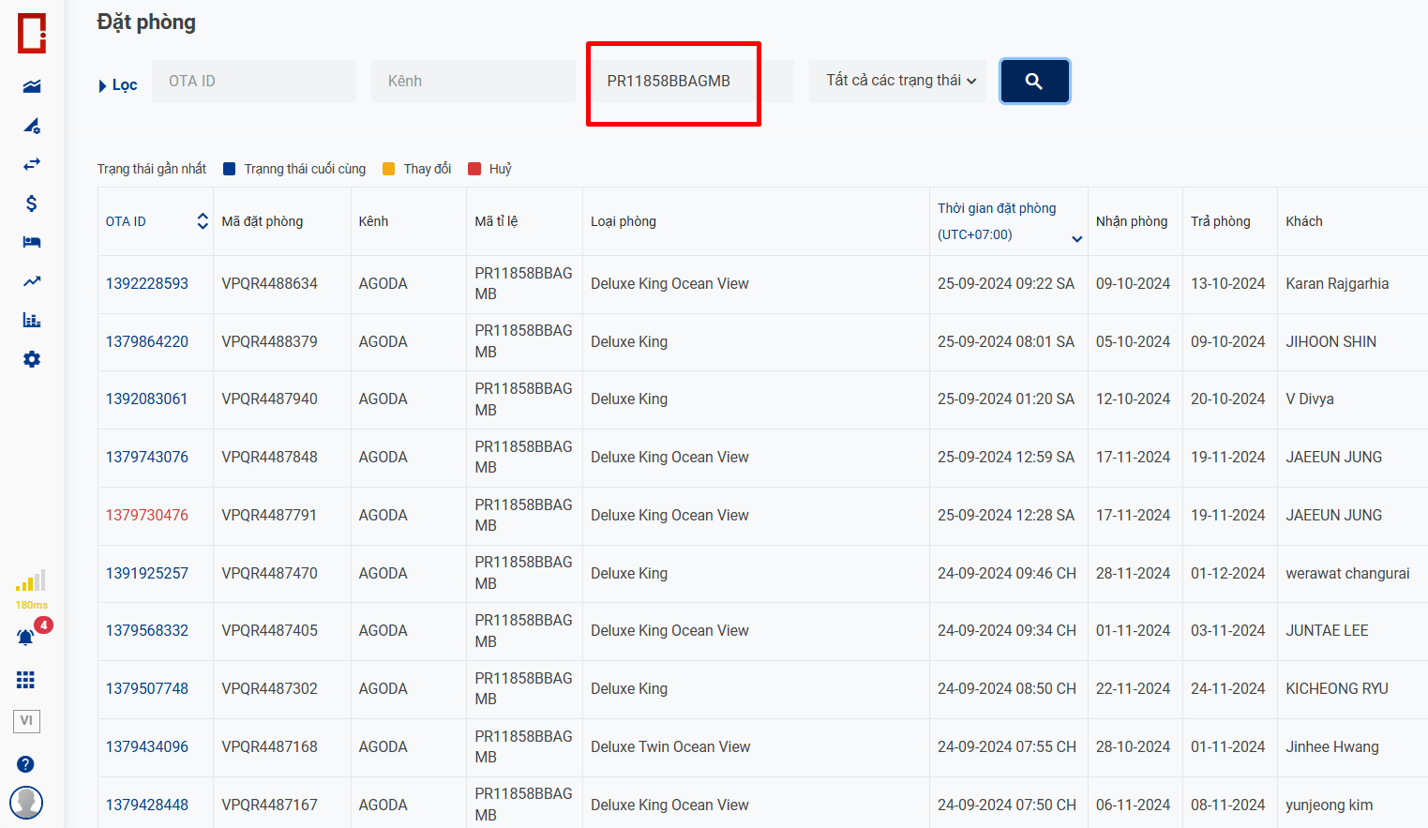Open the user profile avatar
1428x828 pixels.
click(x=26, y=803)
